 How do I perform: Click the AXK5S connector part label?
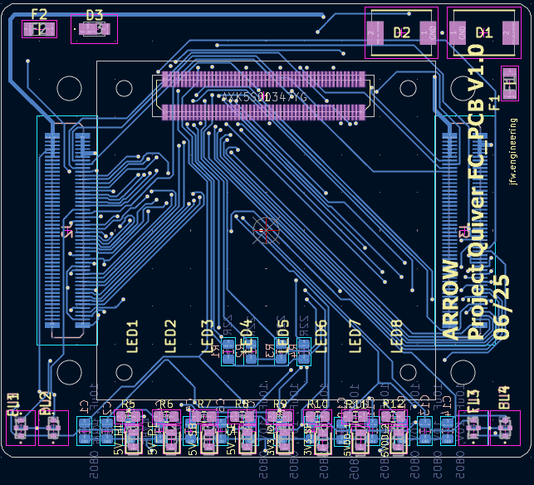pyautogui.click(x=264, y=97)
